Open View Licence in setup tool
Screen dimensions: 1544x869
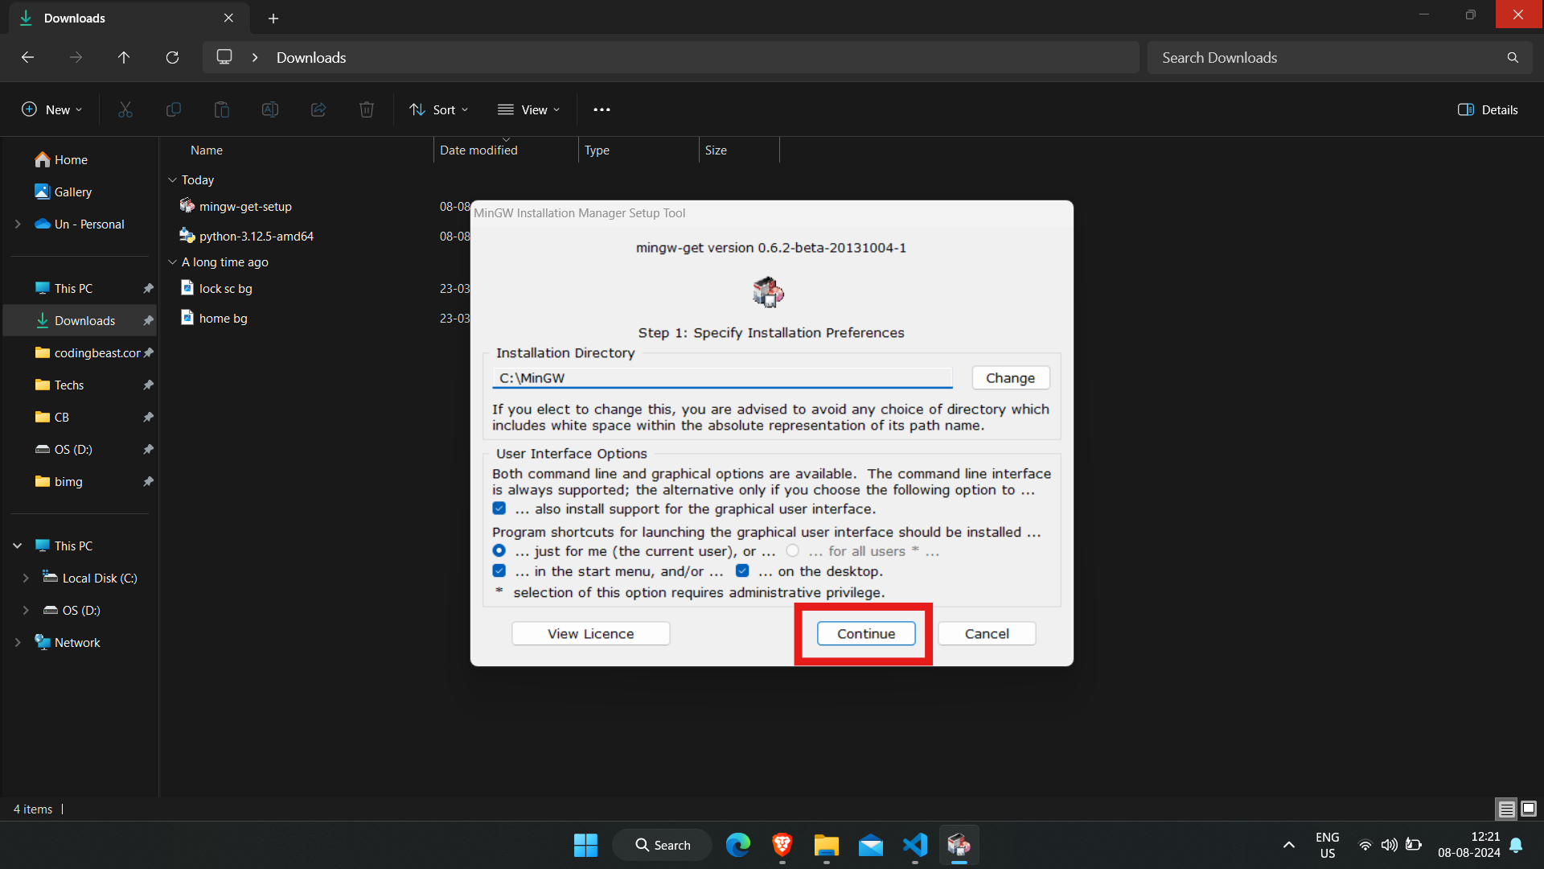click(x=591, y=633)
